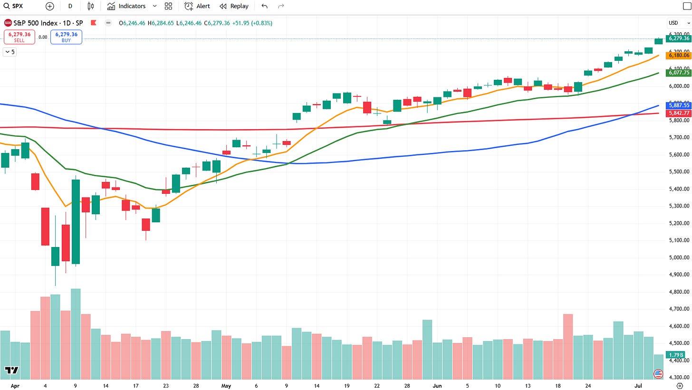The image size is (692, 390).
Task: Click the close value C6,279.36
Action: click(x=216, y=23)
